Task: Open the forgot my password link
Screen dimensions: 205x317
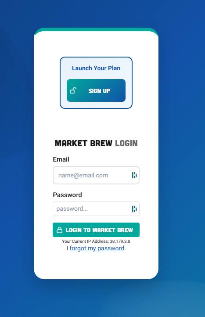Action: [x=97, y=248]
